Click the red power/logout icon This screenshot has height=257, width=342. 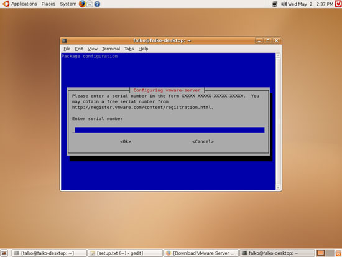(338, 4)
